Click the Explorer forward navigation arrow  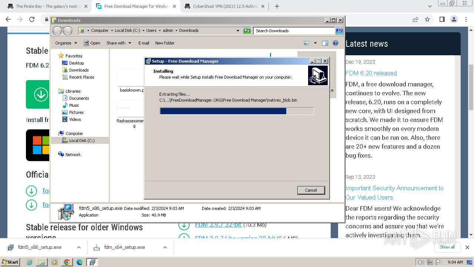(x=67, y=31)
